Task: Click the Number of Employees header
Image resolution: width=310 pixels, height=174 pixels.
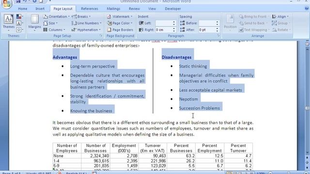Action: click(67, 148)
